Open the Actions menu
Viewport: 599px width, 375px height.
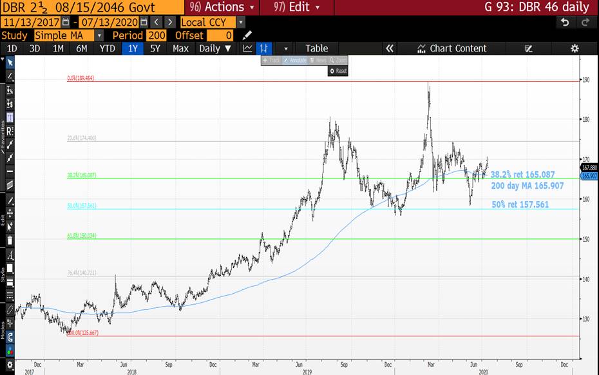coord(223,7)
